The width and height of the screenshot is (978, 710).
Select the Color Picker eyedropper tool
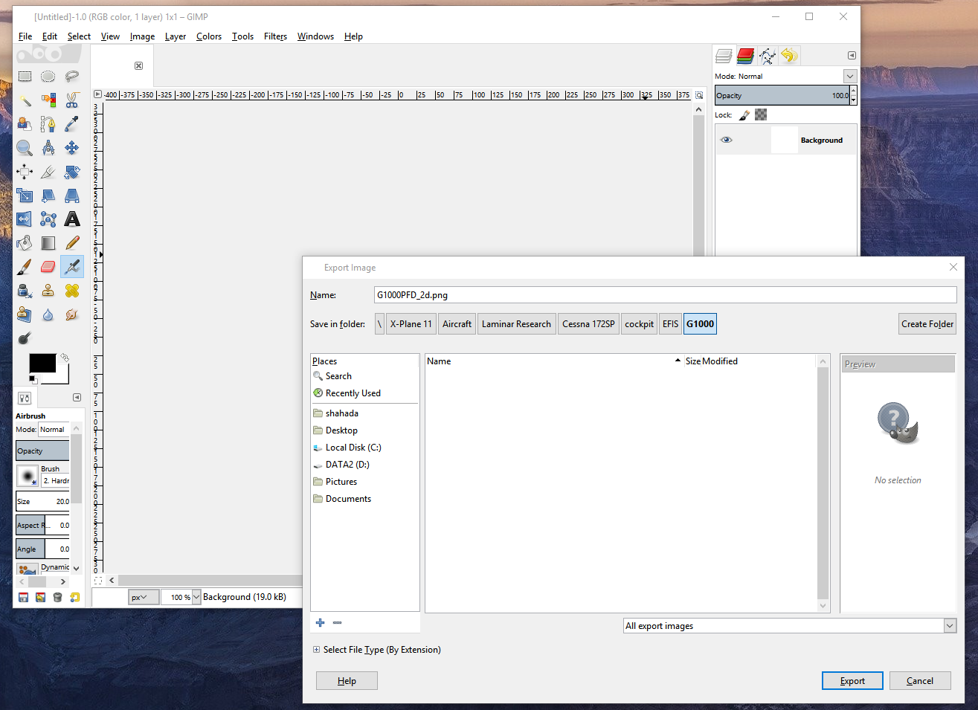click(x=72, y=124)
